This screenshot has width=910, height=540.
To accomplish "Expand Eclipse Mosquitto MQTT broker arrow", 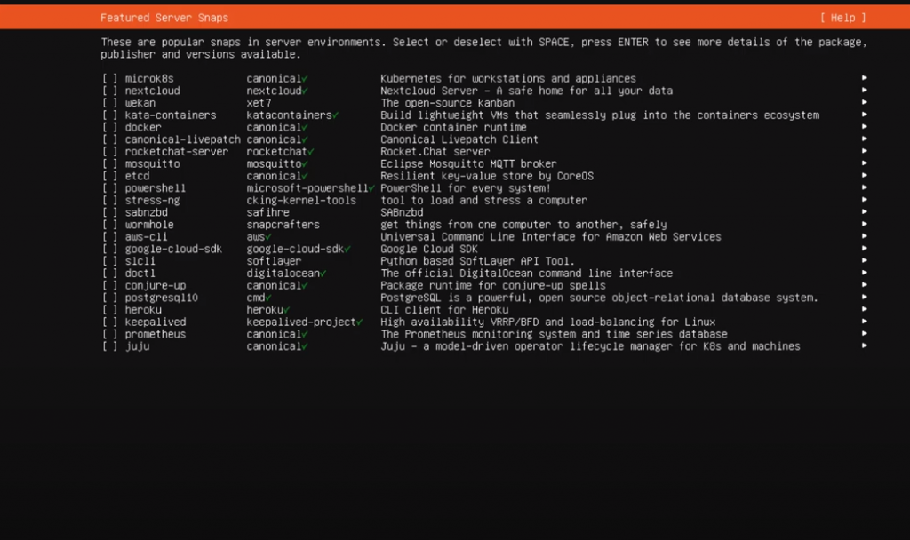I will (x=864, y=163).
